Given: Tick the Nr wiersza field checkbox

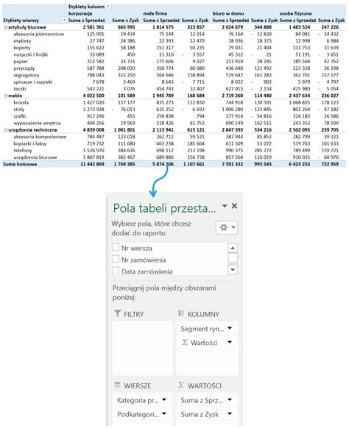Looking at the screenshot, I should pos(116,247).
